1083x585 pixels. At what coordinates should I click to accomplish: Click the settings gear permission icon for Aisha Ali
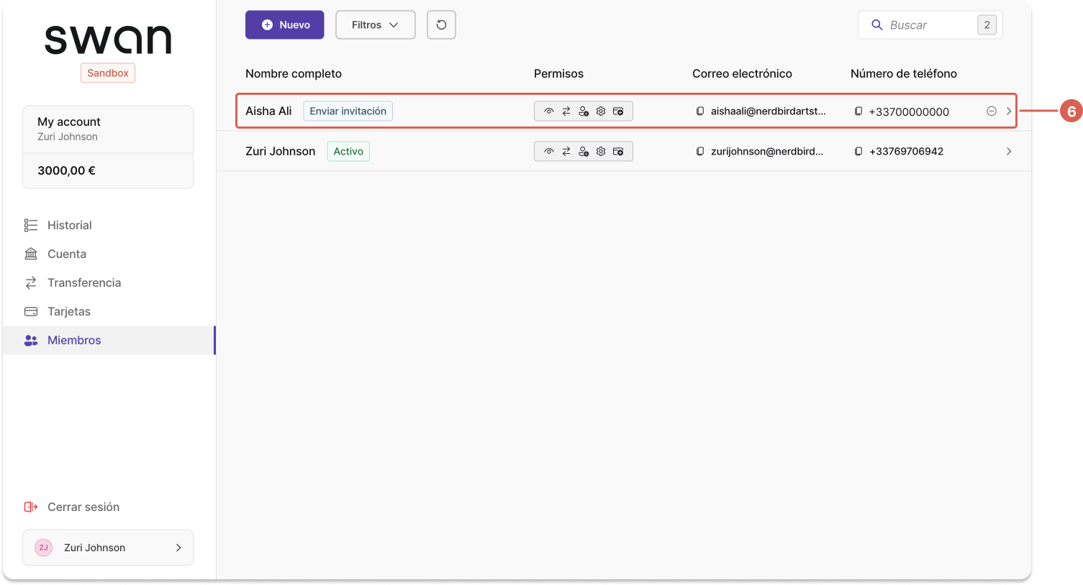click(601, 111)
